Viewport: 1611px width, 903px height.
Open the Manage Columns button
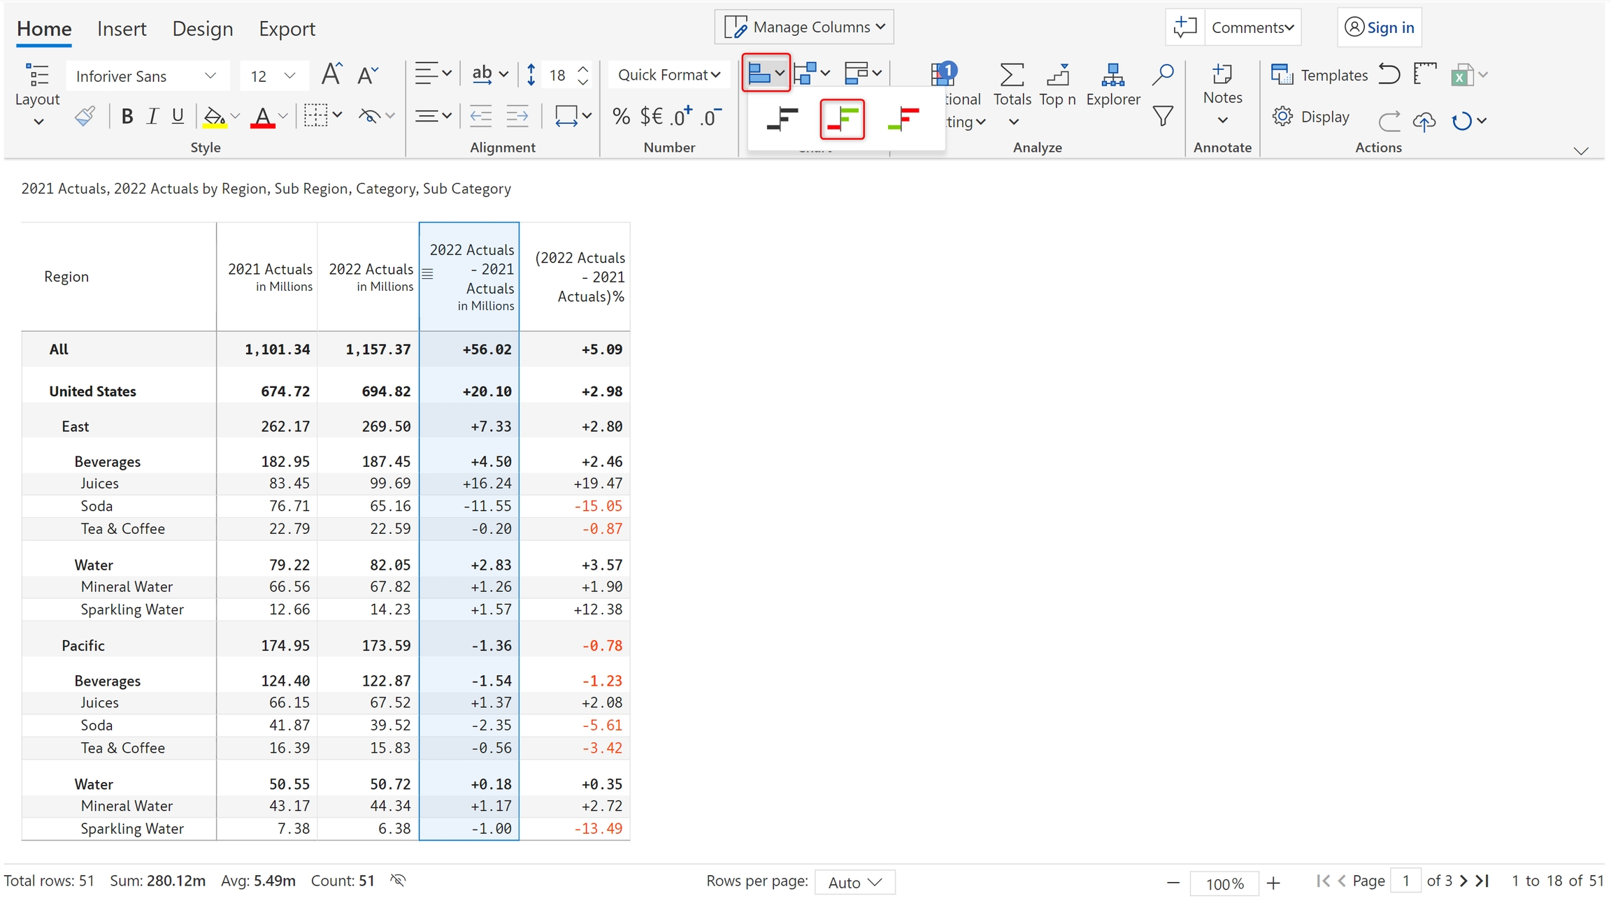(x=804, y=27)
